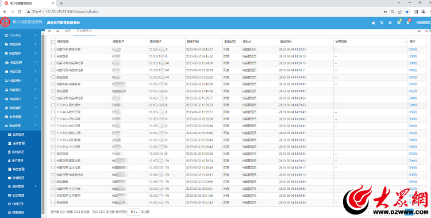Expand the 个人中心 sidebar menu
The height and width of the screenshot is (218, 431).
click(x=21, y=35)
